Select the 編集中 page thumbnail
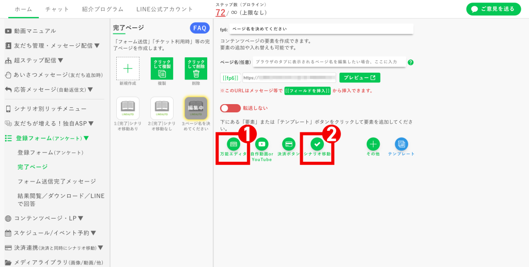 (x=196, y=108)
